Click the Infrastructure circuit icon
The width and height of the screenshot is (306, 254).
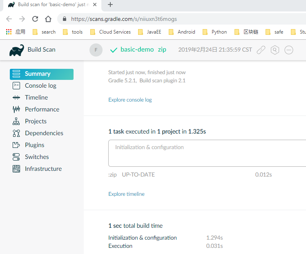pyautogui.click(x=16, y=169)
